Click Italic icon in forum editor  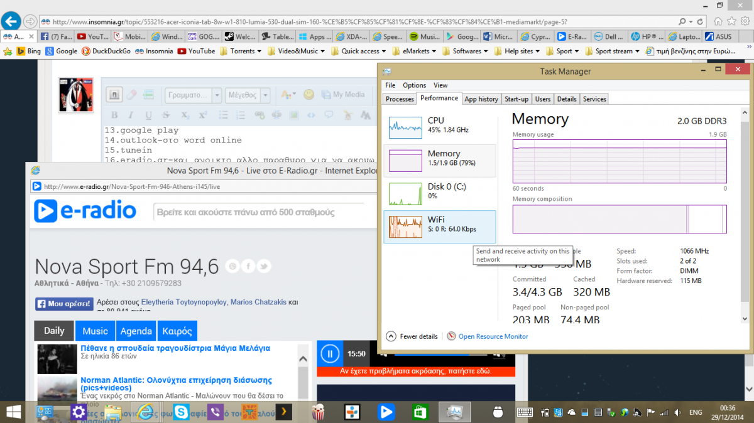point(131,115)
